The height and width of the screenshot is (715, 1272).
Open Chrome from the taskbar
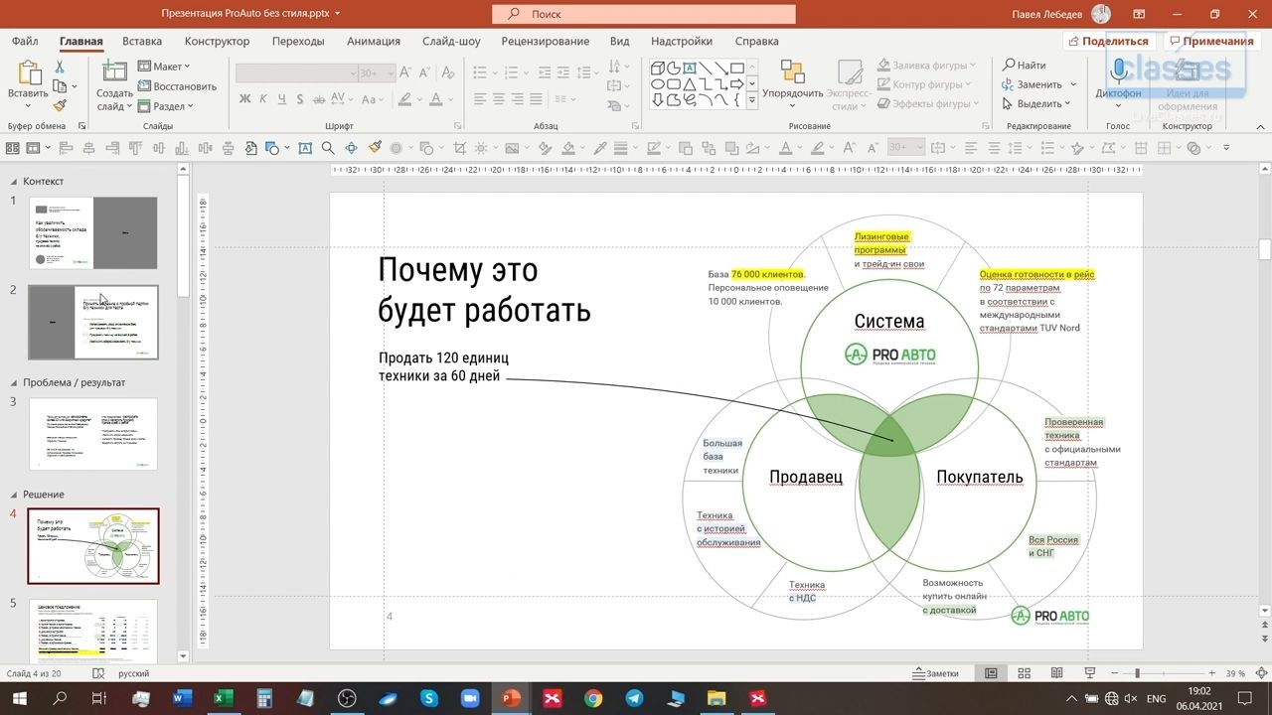pos(593,699)
